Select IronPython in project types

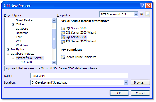(x=18, y=49)
